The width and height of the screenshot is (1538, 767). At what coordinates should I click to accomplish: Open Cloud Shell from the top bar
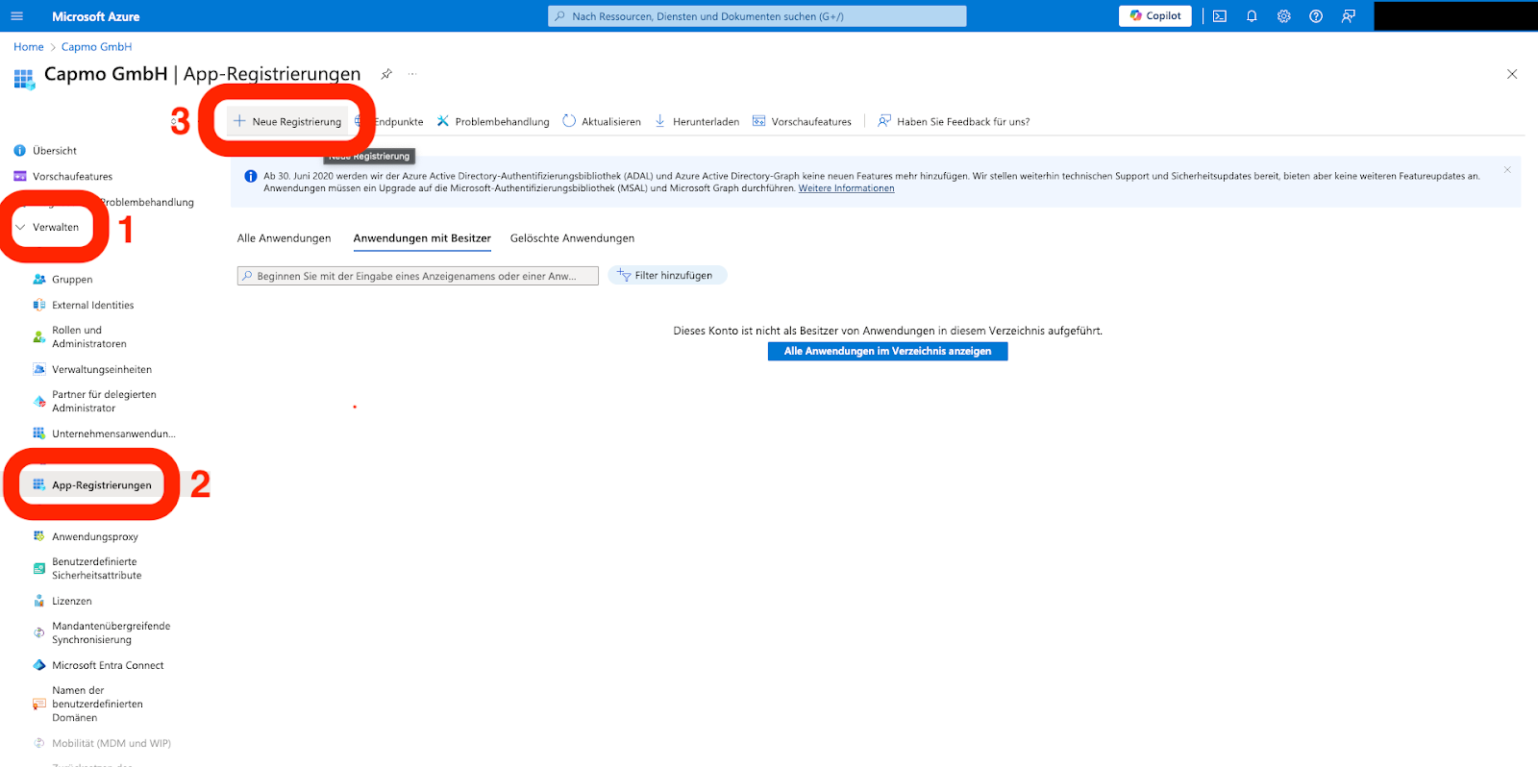pyautogui.click(x=1220, y=16)
